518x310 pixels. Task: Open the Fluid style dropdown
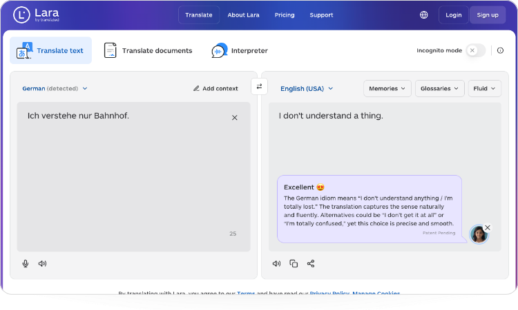484,89
